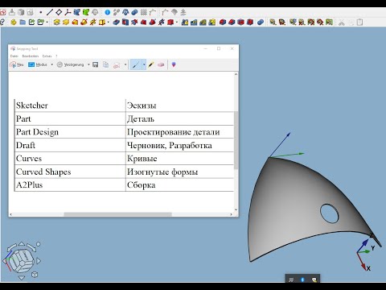Open the navigation cube mini-cube menu

click(x=35, y=275)
